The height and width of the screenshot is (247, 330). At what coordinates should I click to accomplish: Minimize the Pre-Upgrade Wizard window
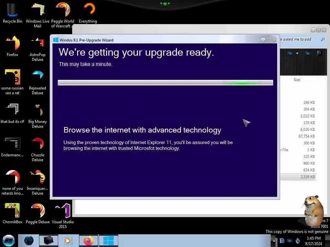coord(263,40)
